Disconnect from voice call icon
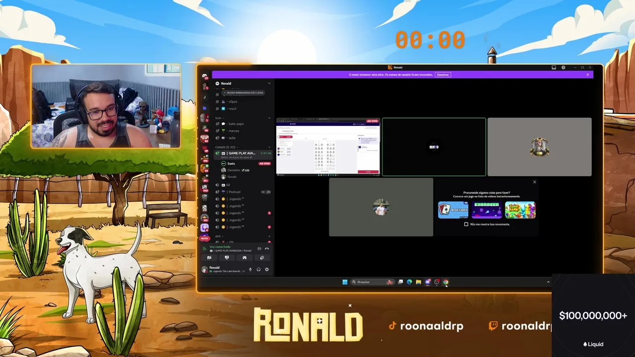The image size is (635, 357). pos(267,248)
